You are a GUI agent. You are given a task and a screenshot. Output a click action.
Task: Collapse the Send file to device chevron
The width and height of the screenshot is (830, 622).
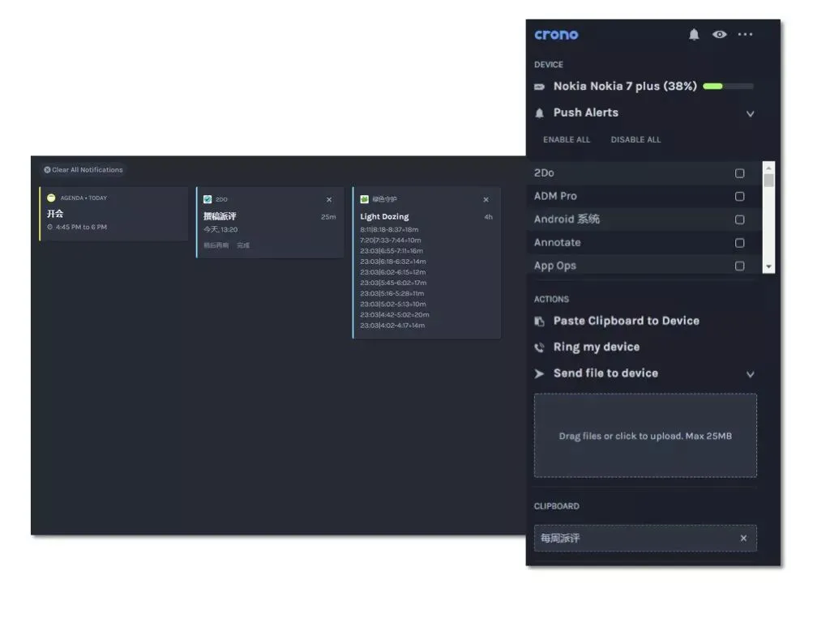coord(750,374)
